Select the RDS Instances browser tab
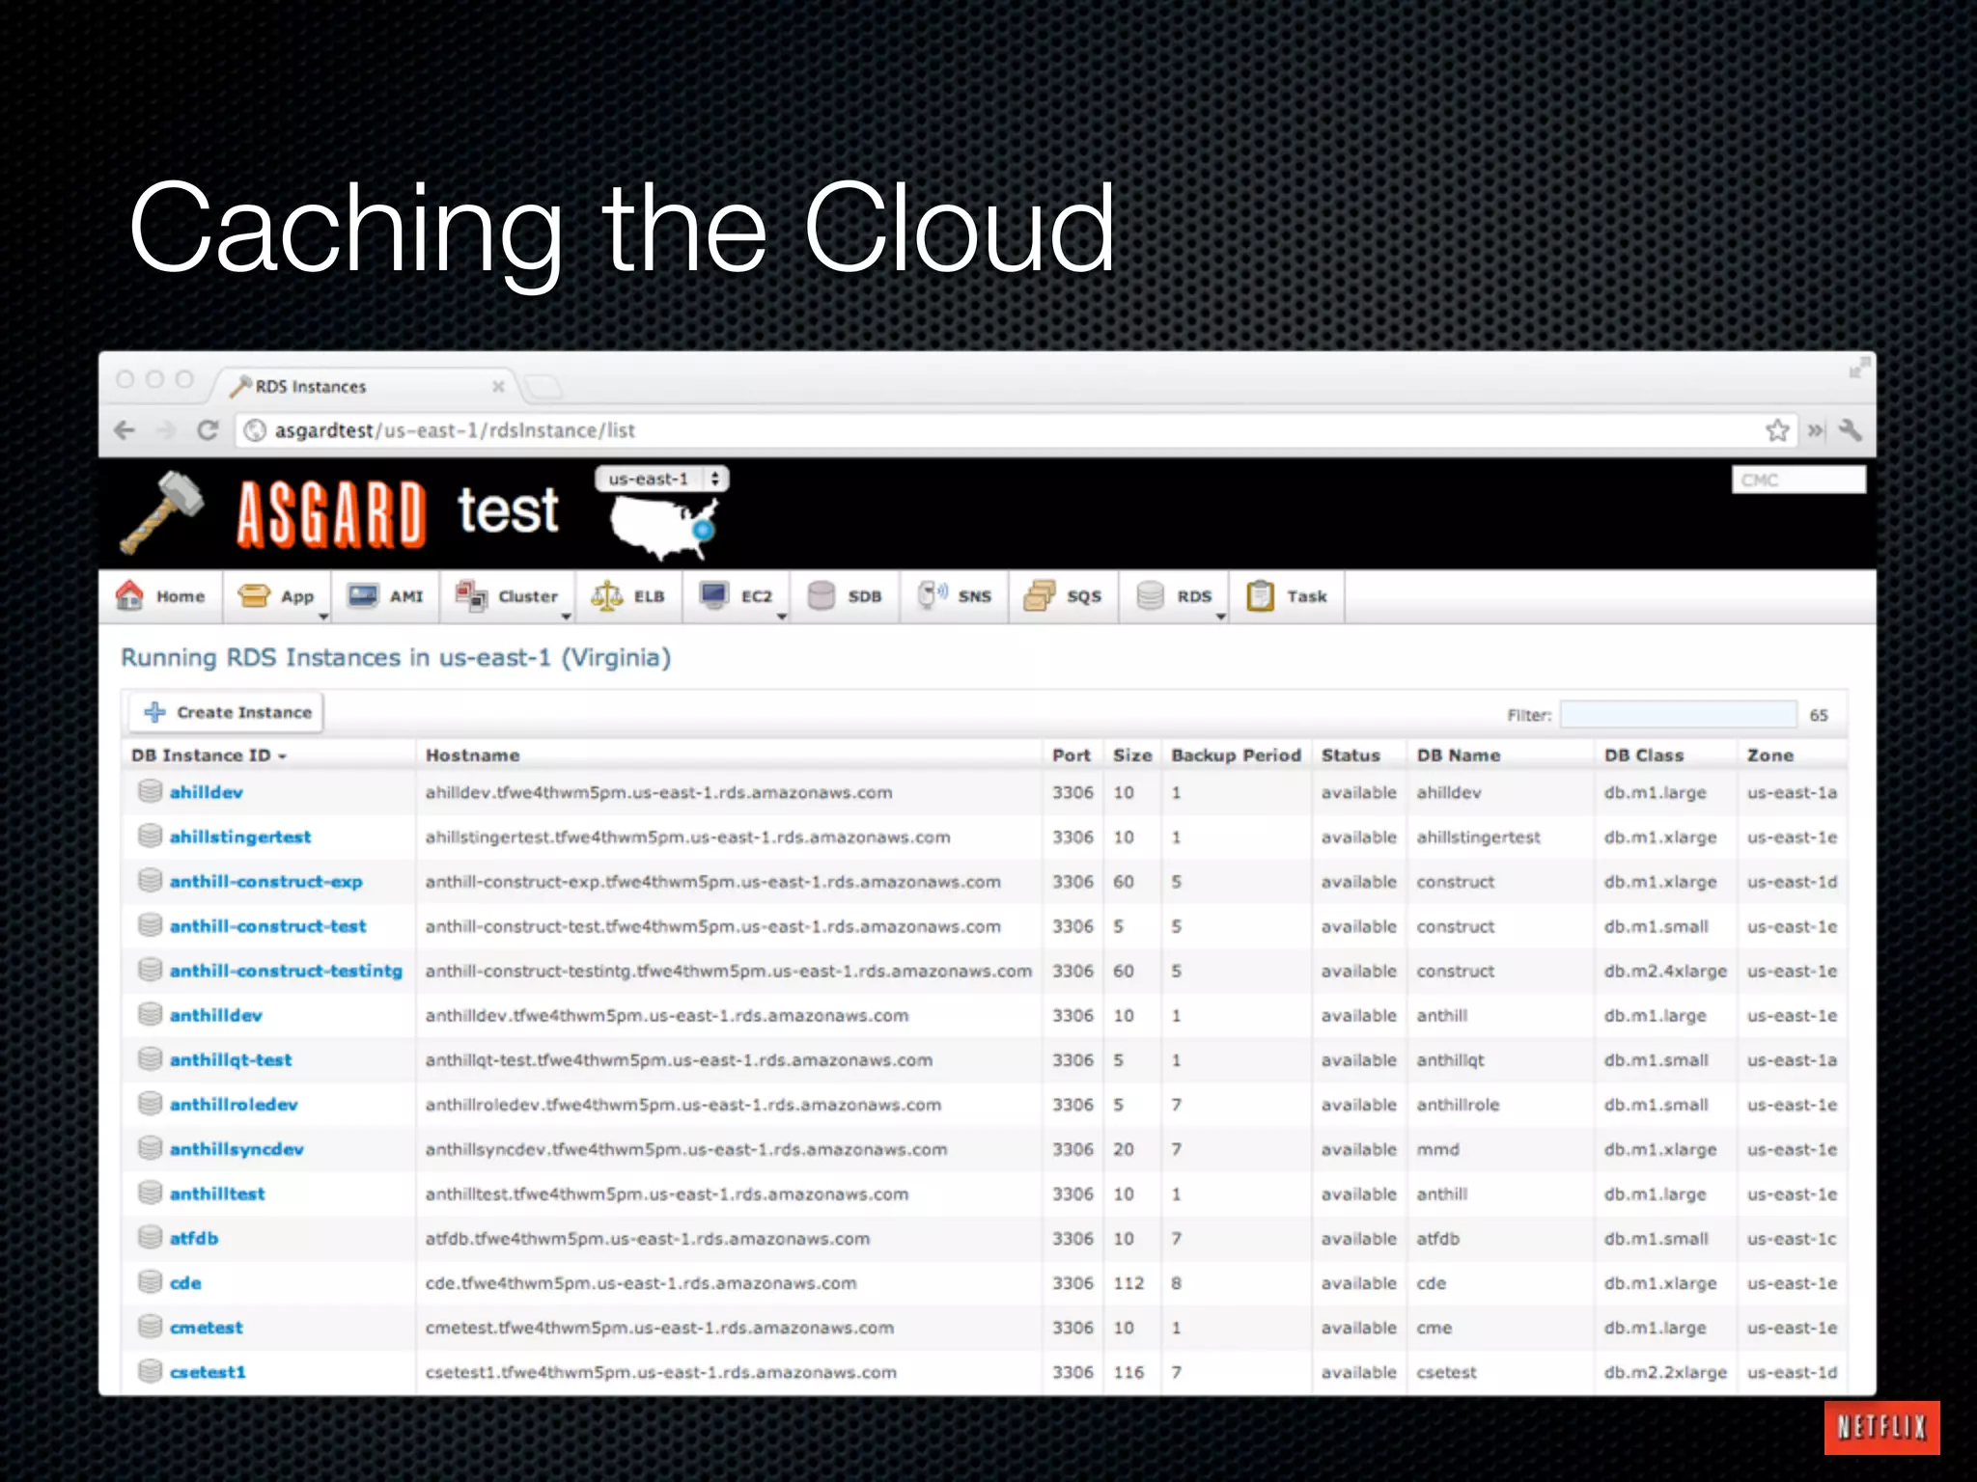1977x1482 pixels. [x=365, y=386]
